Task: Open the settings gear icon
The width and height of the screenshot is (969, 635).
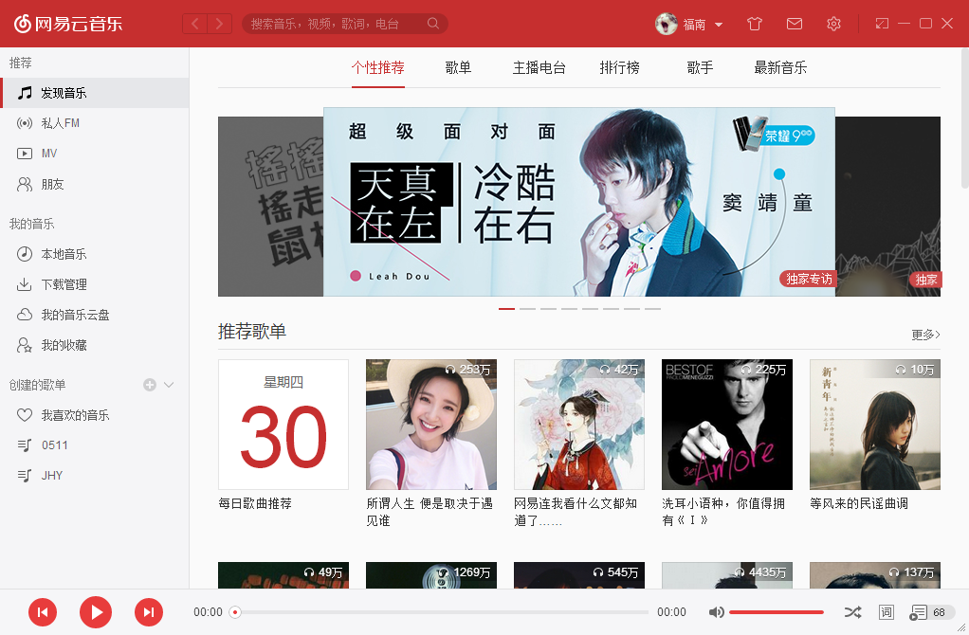Action: point(833,24)
